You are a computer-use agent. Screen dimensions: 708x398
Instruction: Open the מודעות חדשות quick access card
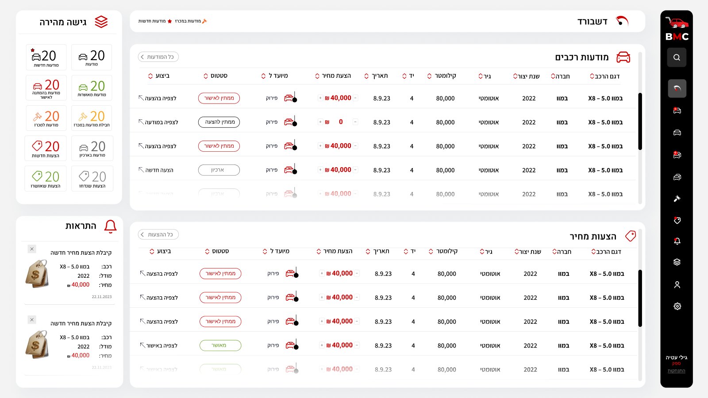pos(46,57)
